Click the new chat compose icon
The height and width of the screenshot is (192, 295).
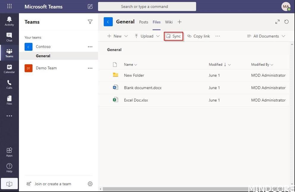(90, 7)
